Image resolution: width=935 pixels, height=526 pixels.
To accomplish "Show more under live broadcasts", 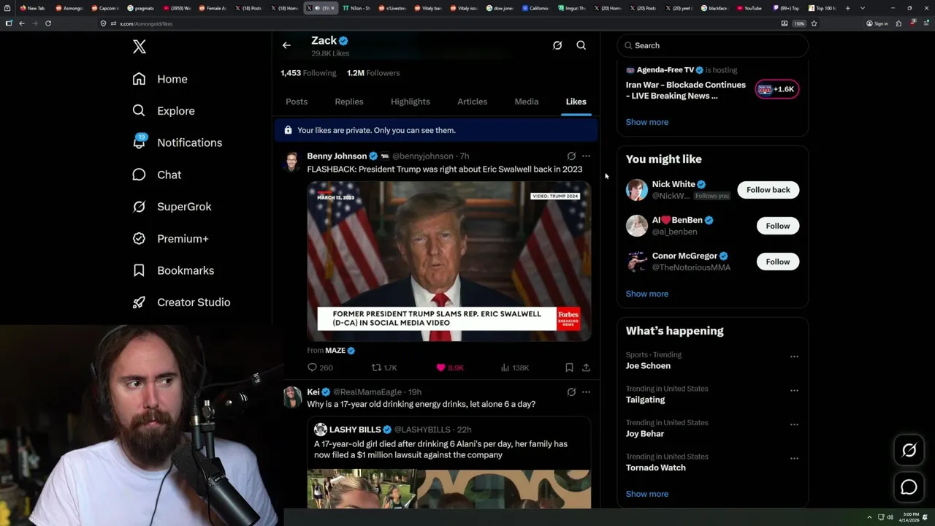I will (647, 122).
